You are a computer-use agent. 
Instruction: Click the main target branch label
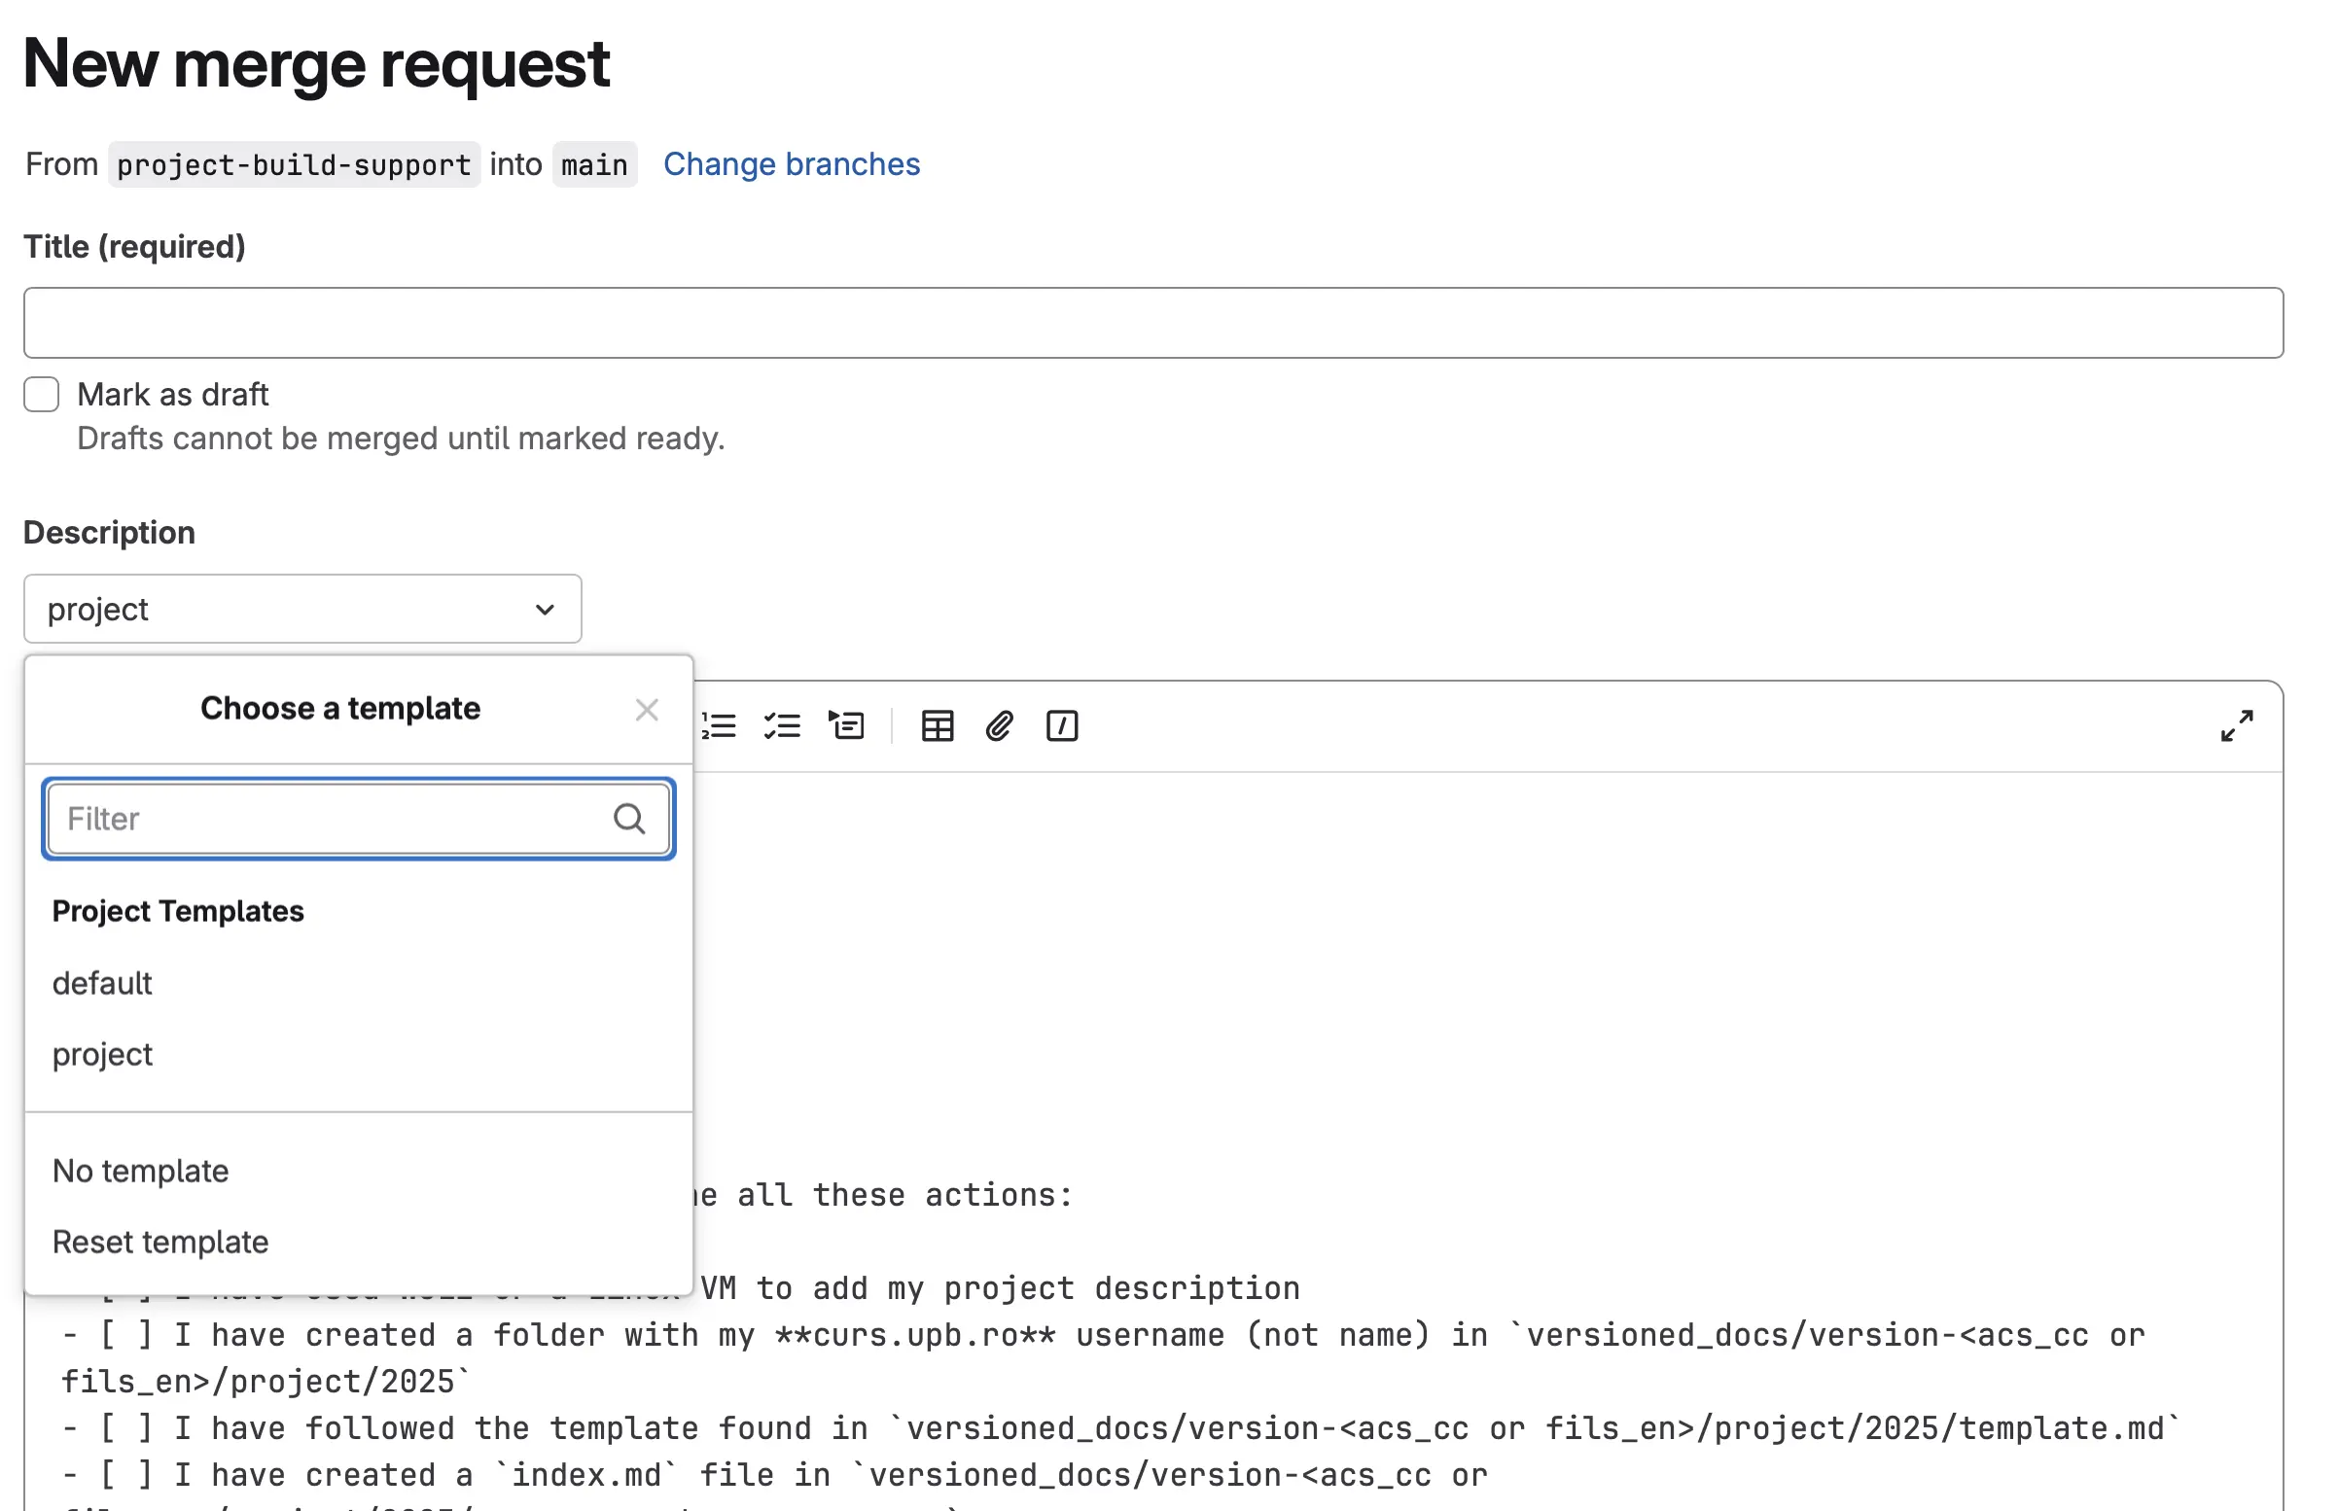point(594,164)
